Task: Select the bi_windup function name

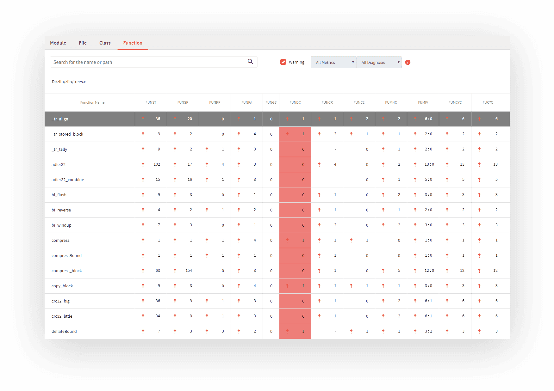Action: [61, 225]
